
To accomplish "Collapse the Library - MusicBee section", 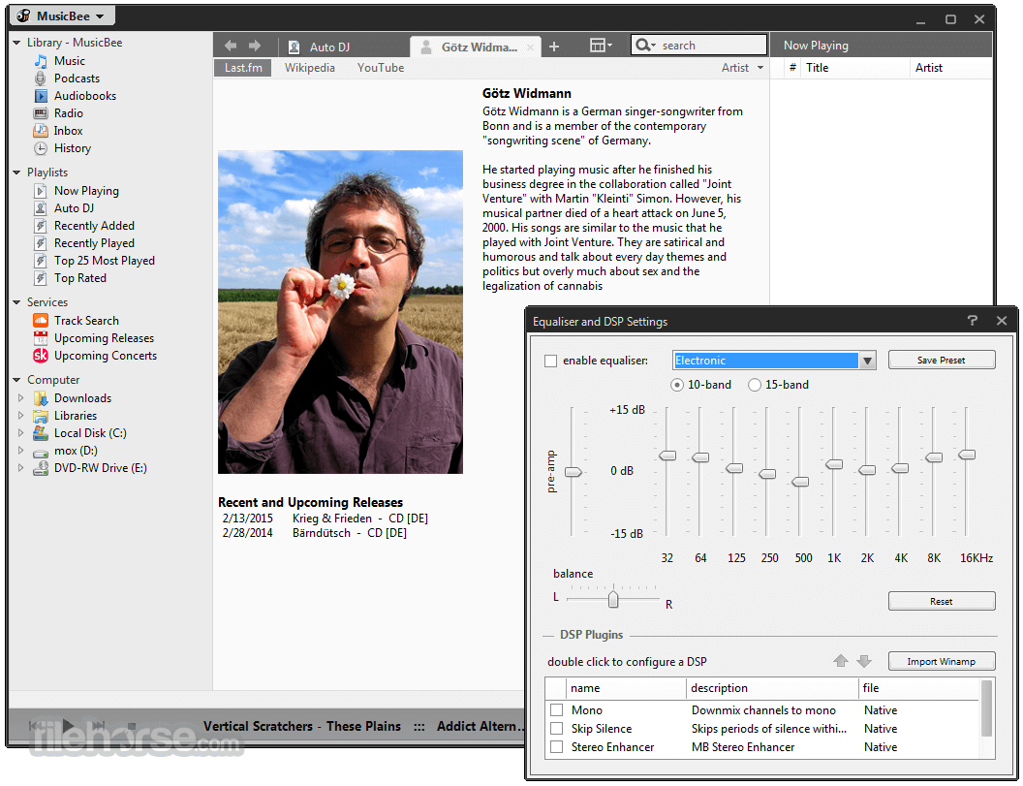I will point(16,43).
